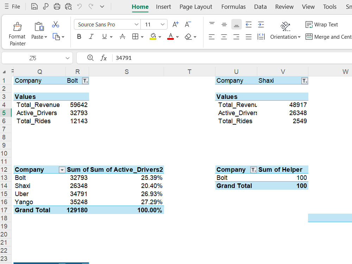Enable Wrap Text formatting
This screenshot has height=264, width=352.
pos(322,25)
